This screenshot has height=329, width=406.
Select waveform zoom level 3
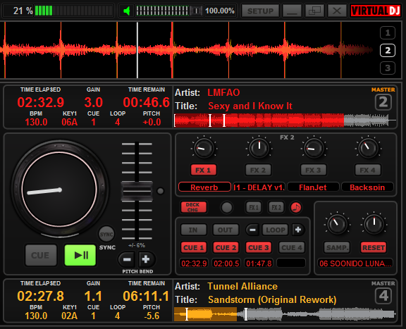coord(388,68)
